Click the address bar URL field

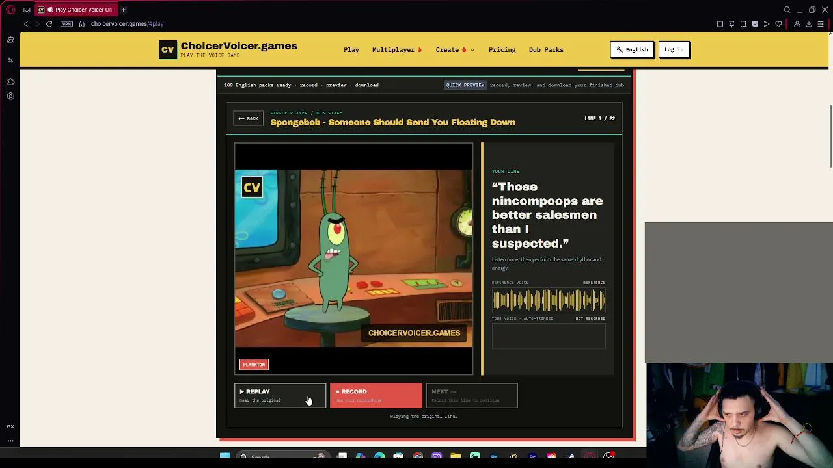pos(127,24)
